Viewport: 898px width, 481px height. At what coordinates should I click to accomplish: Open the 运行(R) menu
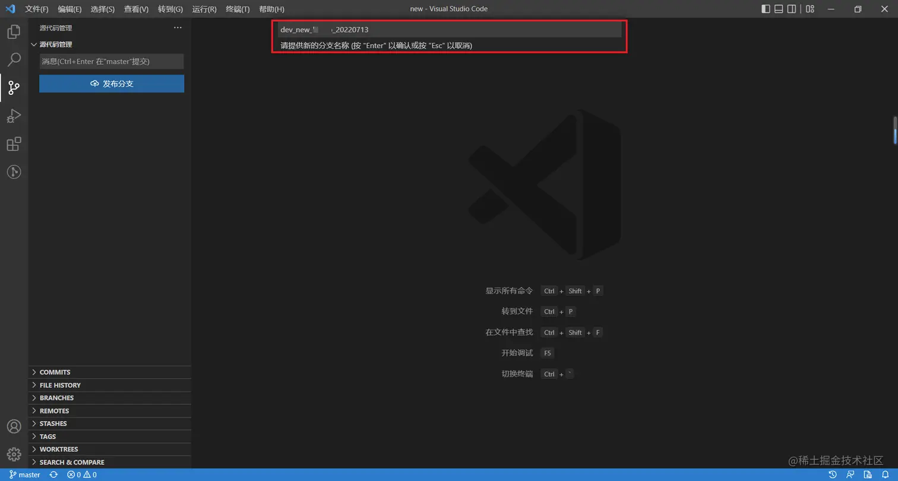[204, 9]
